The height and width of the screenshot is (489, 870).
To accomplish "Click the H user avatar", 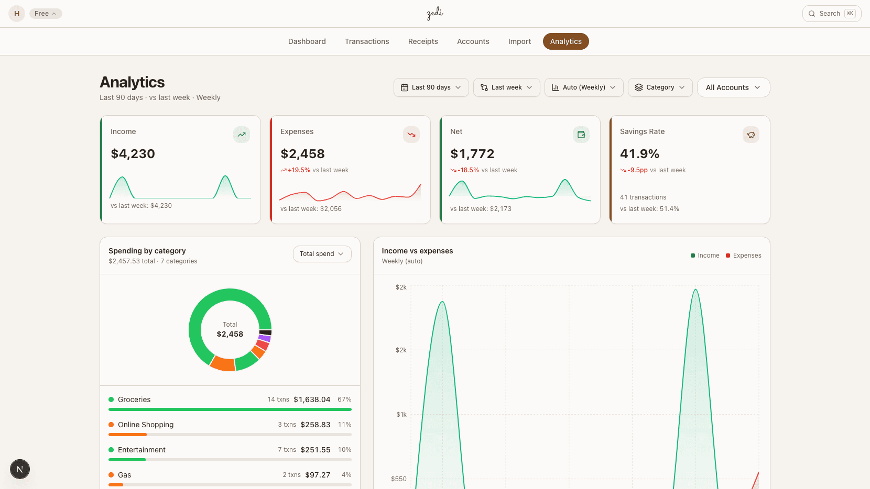I will coord(17,14).
